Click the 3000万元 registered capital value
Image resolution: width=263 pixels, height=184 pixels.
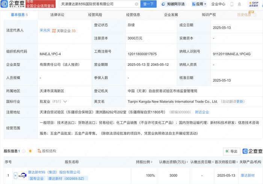135,38
